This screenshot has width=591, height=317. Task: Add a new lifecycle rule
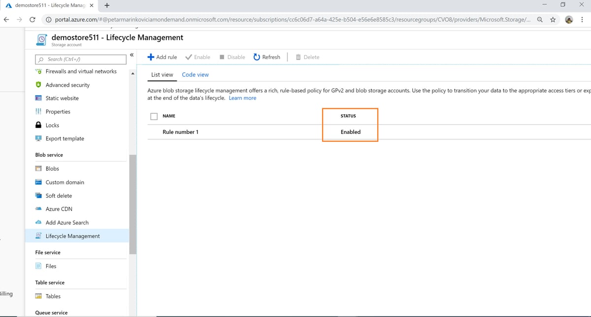click(x=162, y=57)
